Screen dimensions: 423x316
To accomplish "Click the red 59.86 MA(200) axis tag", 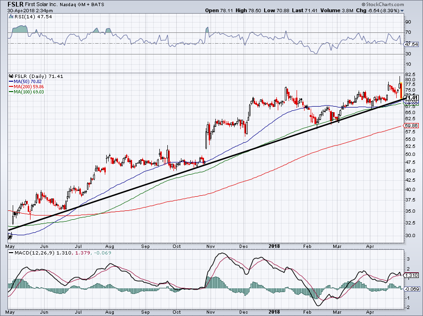I will coord(411,125).
